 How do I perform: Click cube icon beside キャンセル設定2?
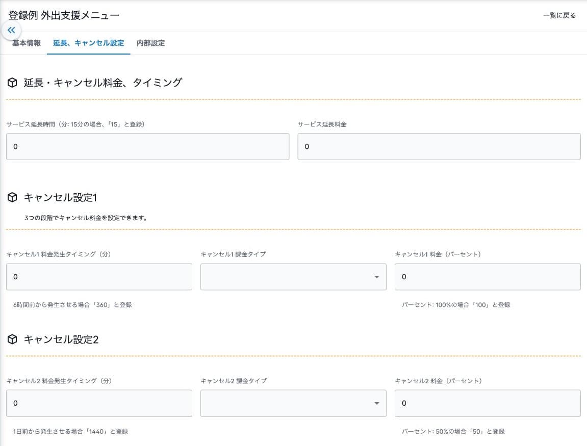(x=12, y=339)
